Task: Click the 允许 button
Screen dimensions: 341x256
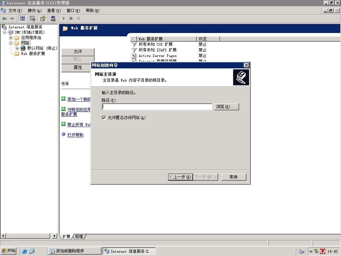Action: pyautogui.click(x=78, y=52)
